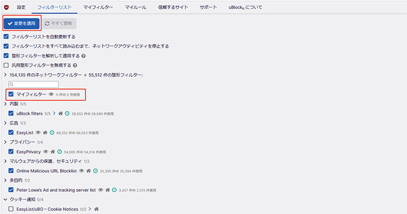The width and height of the screenshot is (407, 214).
Task: Uncheck the マイフィルター checkbox
Action: click(11, 94)
